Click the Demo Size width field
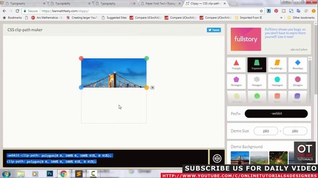 click(266, 131)
